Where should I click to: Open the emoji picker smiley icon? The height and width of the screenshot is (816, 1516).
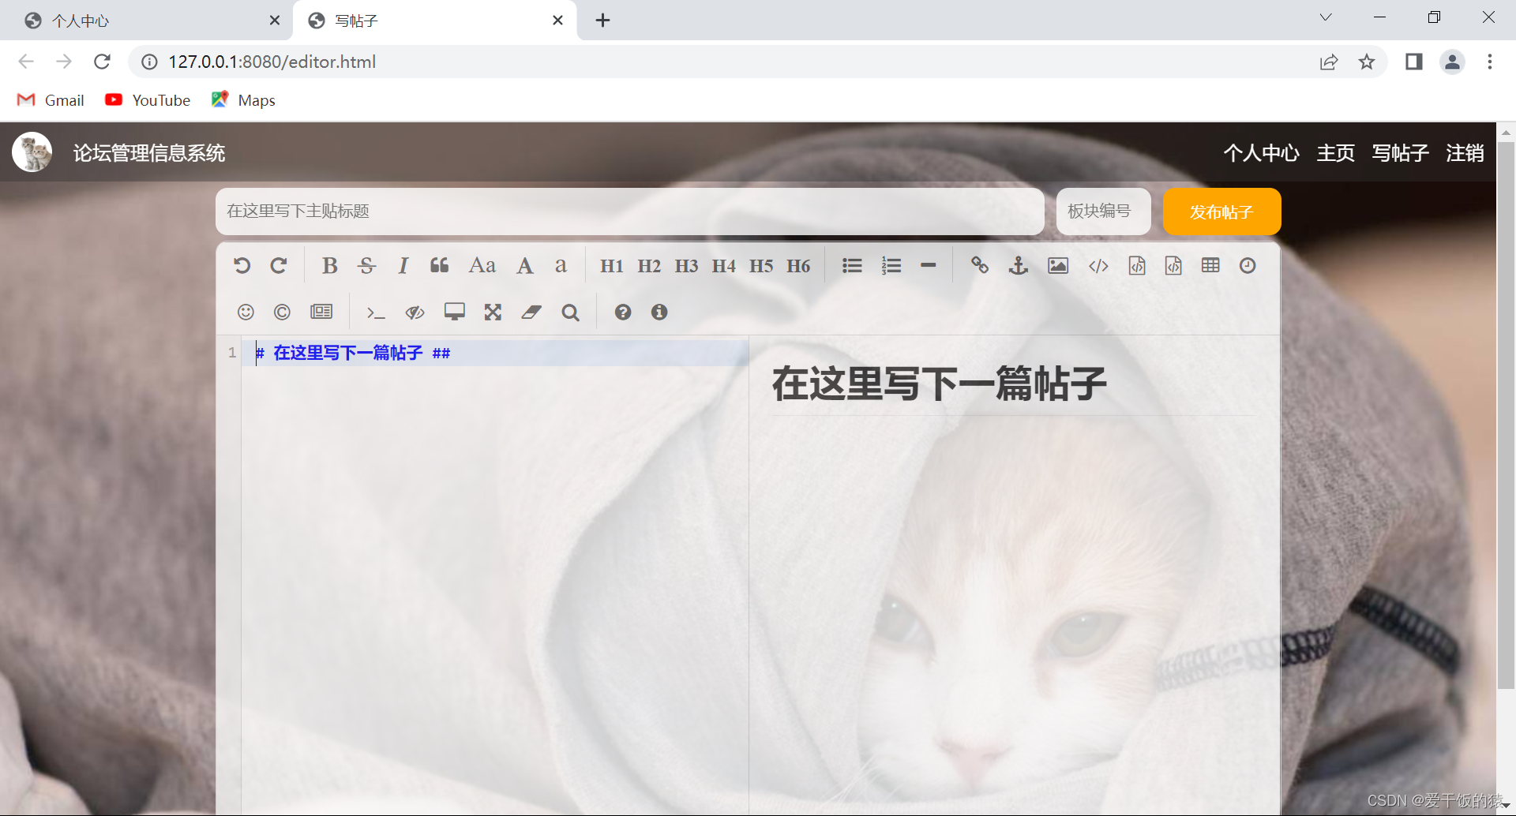pos(246,313)
